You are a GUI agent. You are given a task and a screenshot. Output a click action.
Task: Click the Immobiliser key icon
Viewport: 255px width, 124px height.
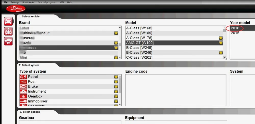click(23, 101)
